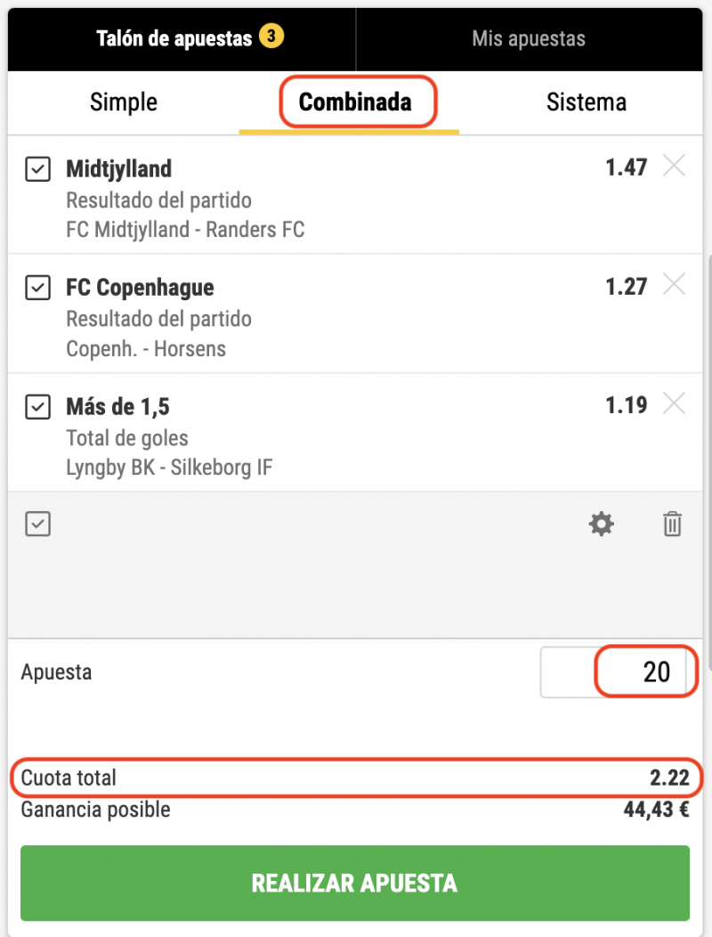This screenshot has width=712, height=937.
Task: Remove the FC Copenhague selection
Action: pyautogui.click(x=674, y=285)
